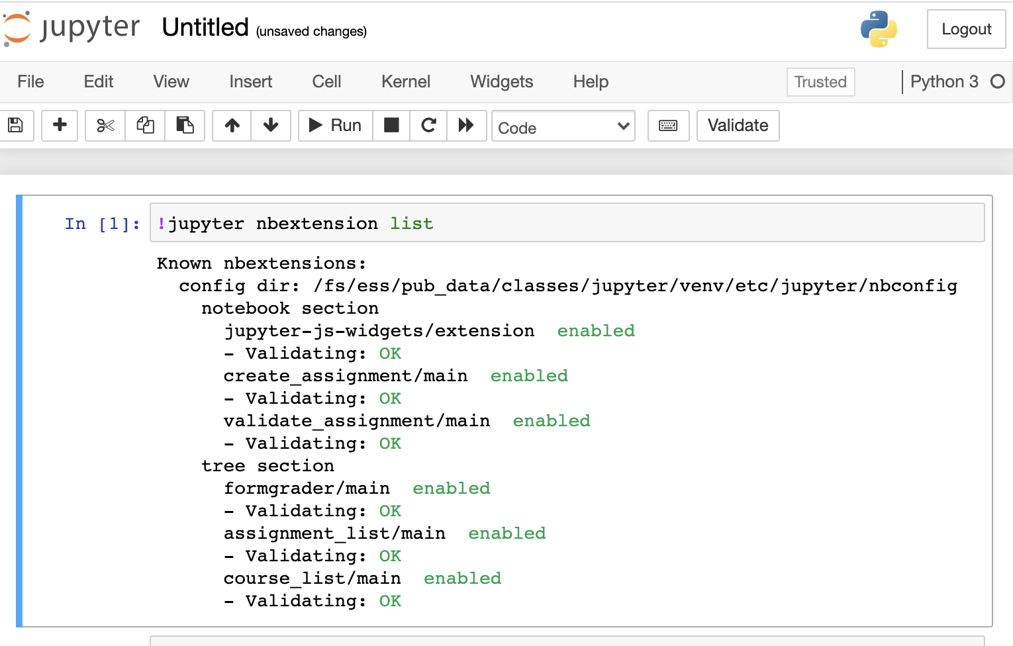
Task: Insert a new cell with plus icon
Action: click(x=60, y=125)
